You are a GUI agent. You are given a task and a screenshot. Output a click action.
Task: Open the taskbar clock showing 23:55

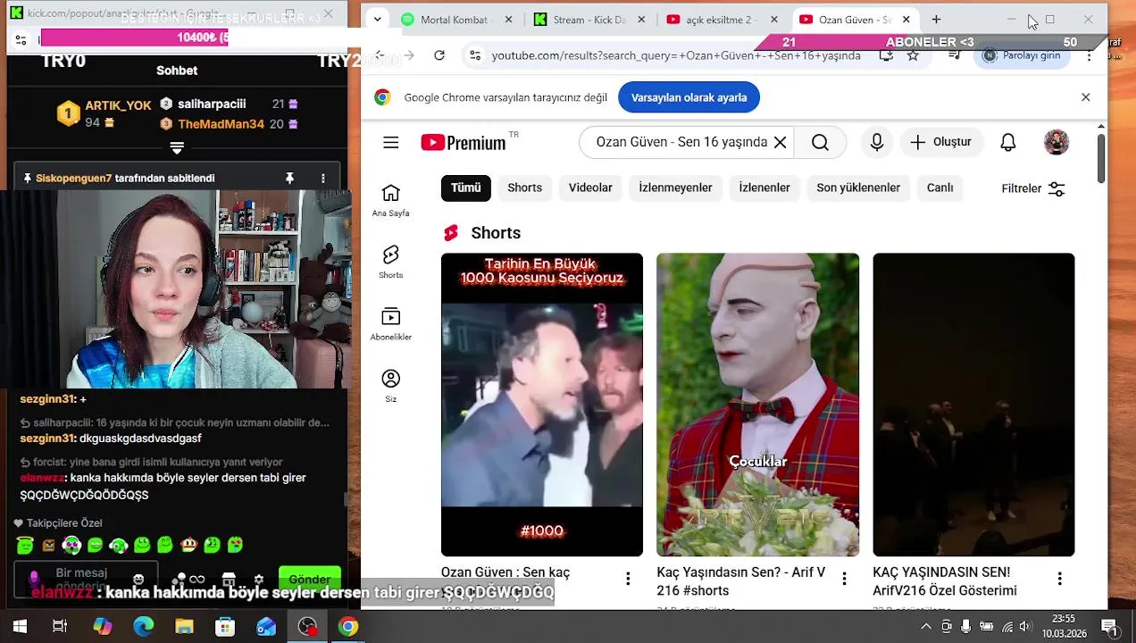click(x=1064, y=627)
